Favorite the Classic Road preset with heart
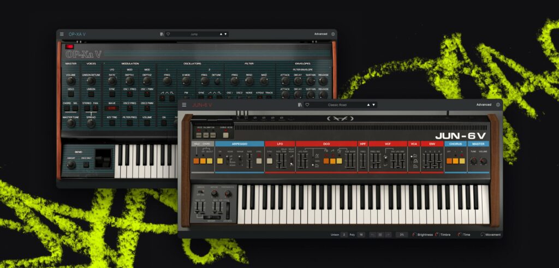559x268 pixels. coord(307,105)
